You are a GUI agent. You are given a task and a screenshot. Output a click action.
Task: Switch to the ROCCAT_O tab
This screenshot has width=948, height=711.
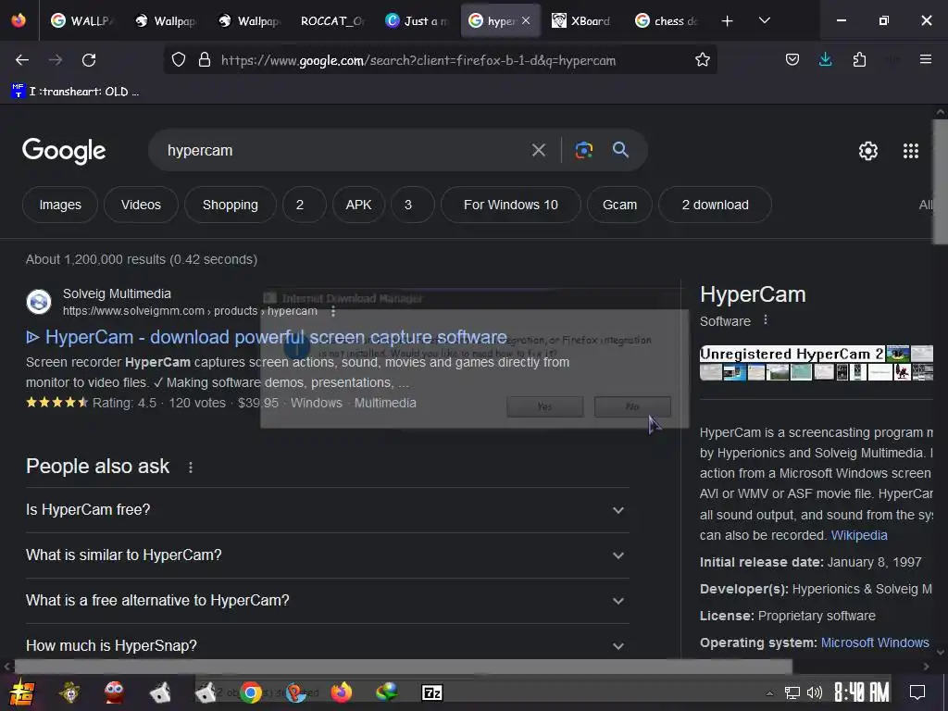click(331, 20)
